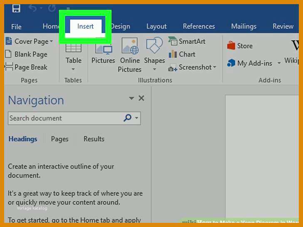This screenshot has height=227, width=303.
Task: Click the Store shopping bag icon
Action: point(231,46)
